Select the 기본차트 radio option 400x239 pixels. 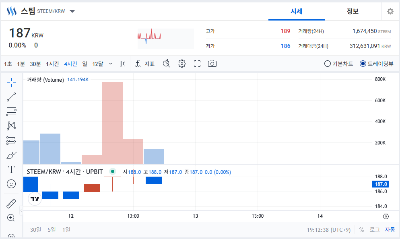[338, 64]
